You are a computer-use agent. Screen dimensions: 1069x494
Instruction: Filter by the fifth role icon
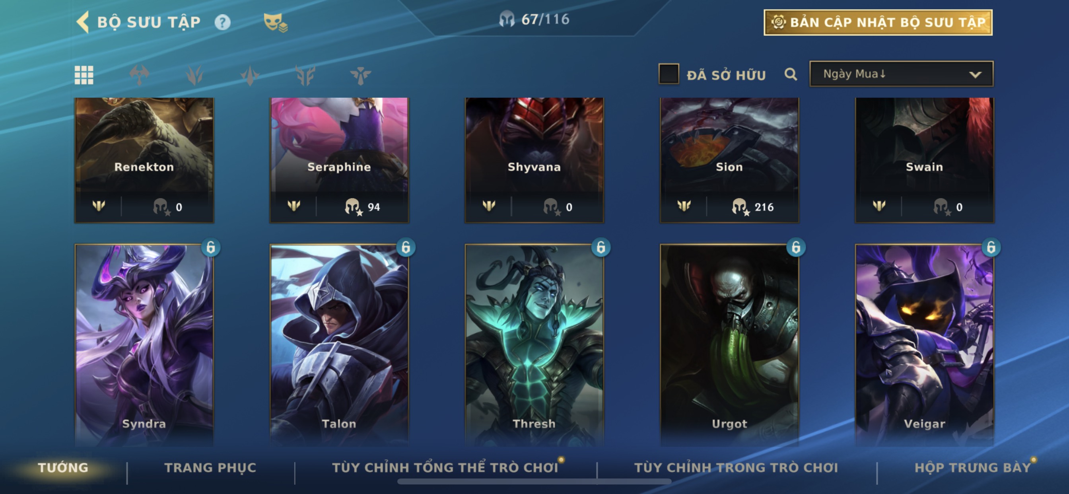[360, 75]
